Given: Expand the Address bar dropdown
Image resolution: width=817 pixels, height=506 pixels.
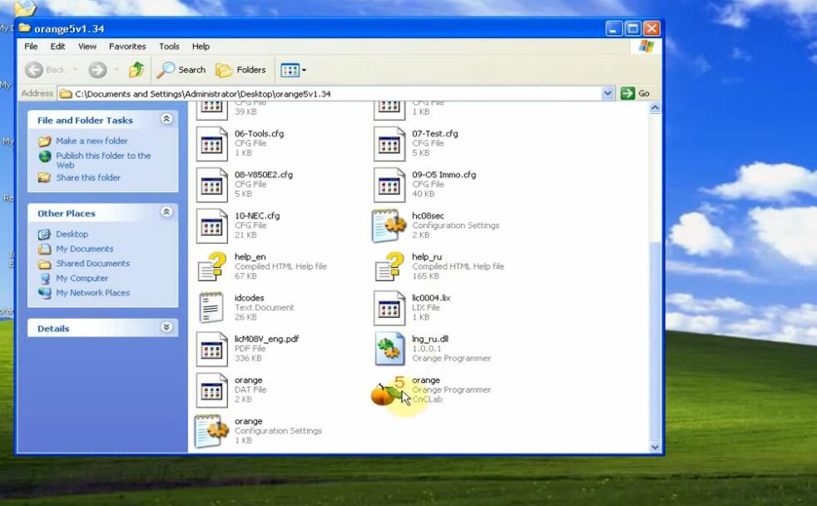Looking at the screenshot, I should pos(607,93).
